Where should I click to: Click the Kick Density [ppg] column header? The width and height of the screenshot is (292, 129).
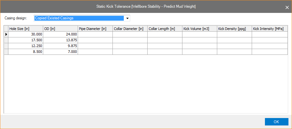(234, 29)
